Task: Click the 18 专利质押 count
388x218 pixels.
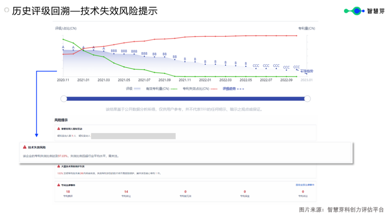Action: click(x=68, y=192)
